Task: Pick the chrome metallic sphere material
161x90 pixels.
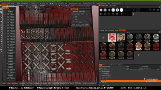Action: (156, 37)
